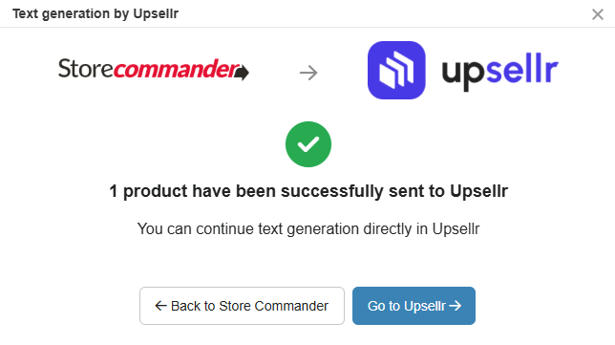
Task: Click 'You can continue text generation' message
Action: (x=308, y=228)
